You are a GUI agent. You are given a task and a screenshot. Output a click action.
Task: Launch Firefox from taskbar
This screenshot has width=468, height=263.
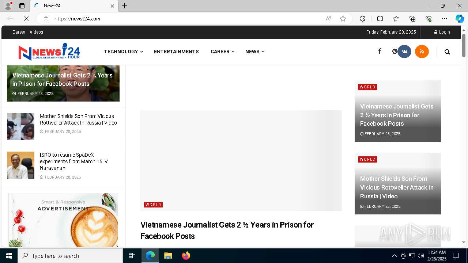click(x=186, y=256)
